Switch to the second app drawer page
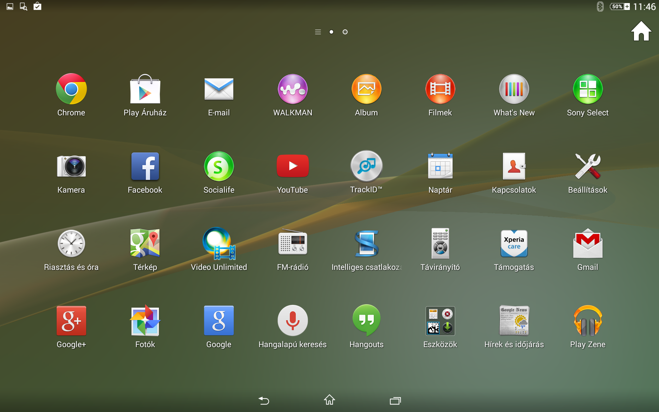Screen dimensions: 659x412 tap(345, 32)
